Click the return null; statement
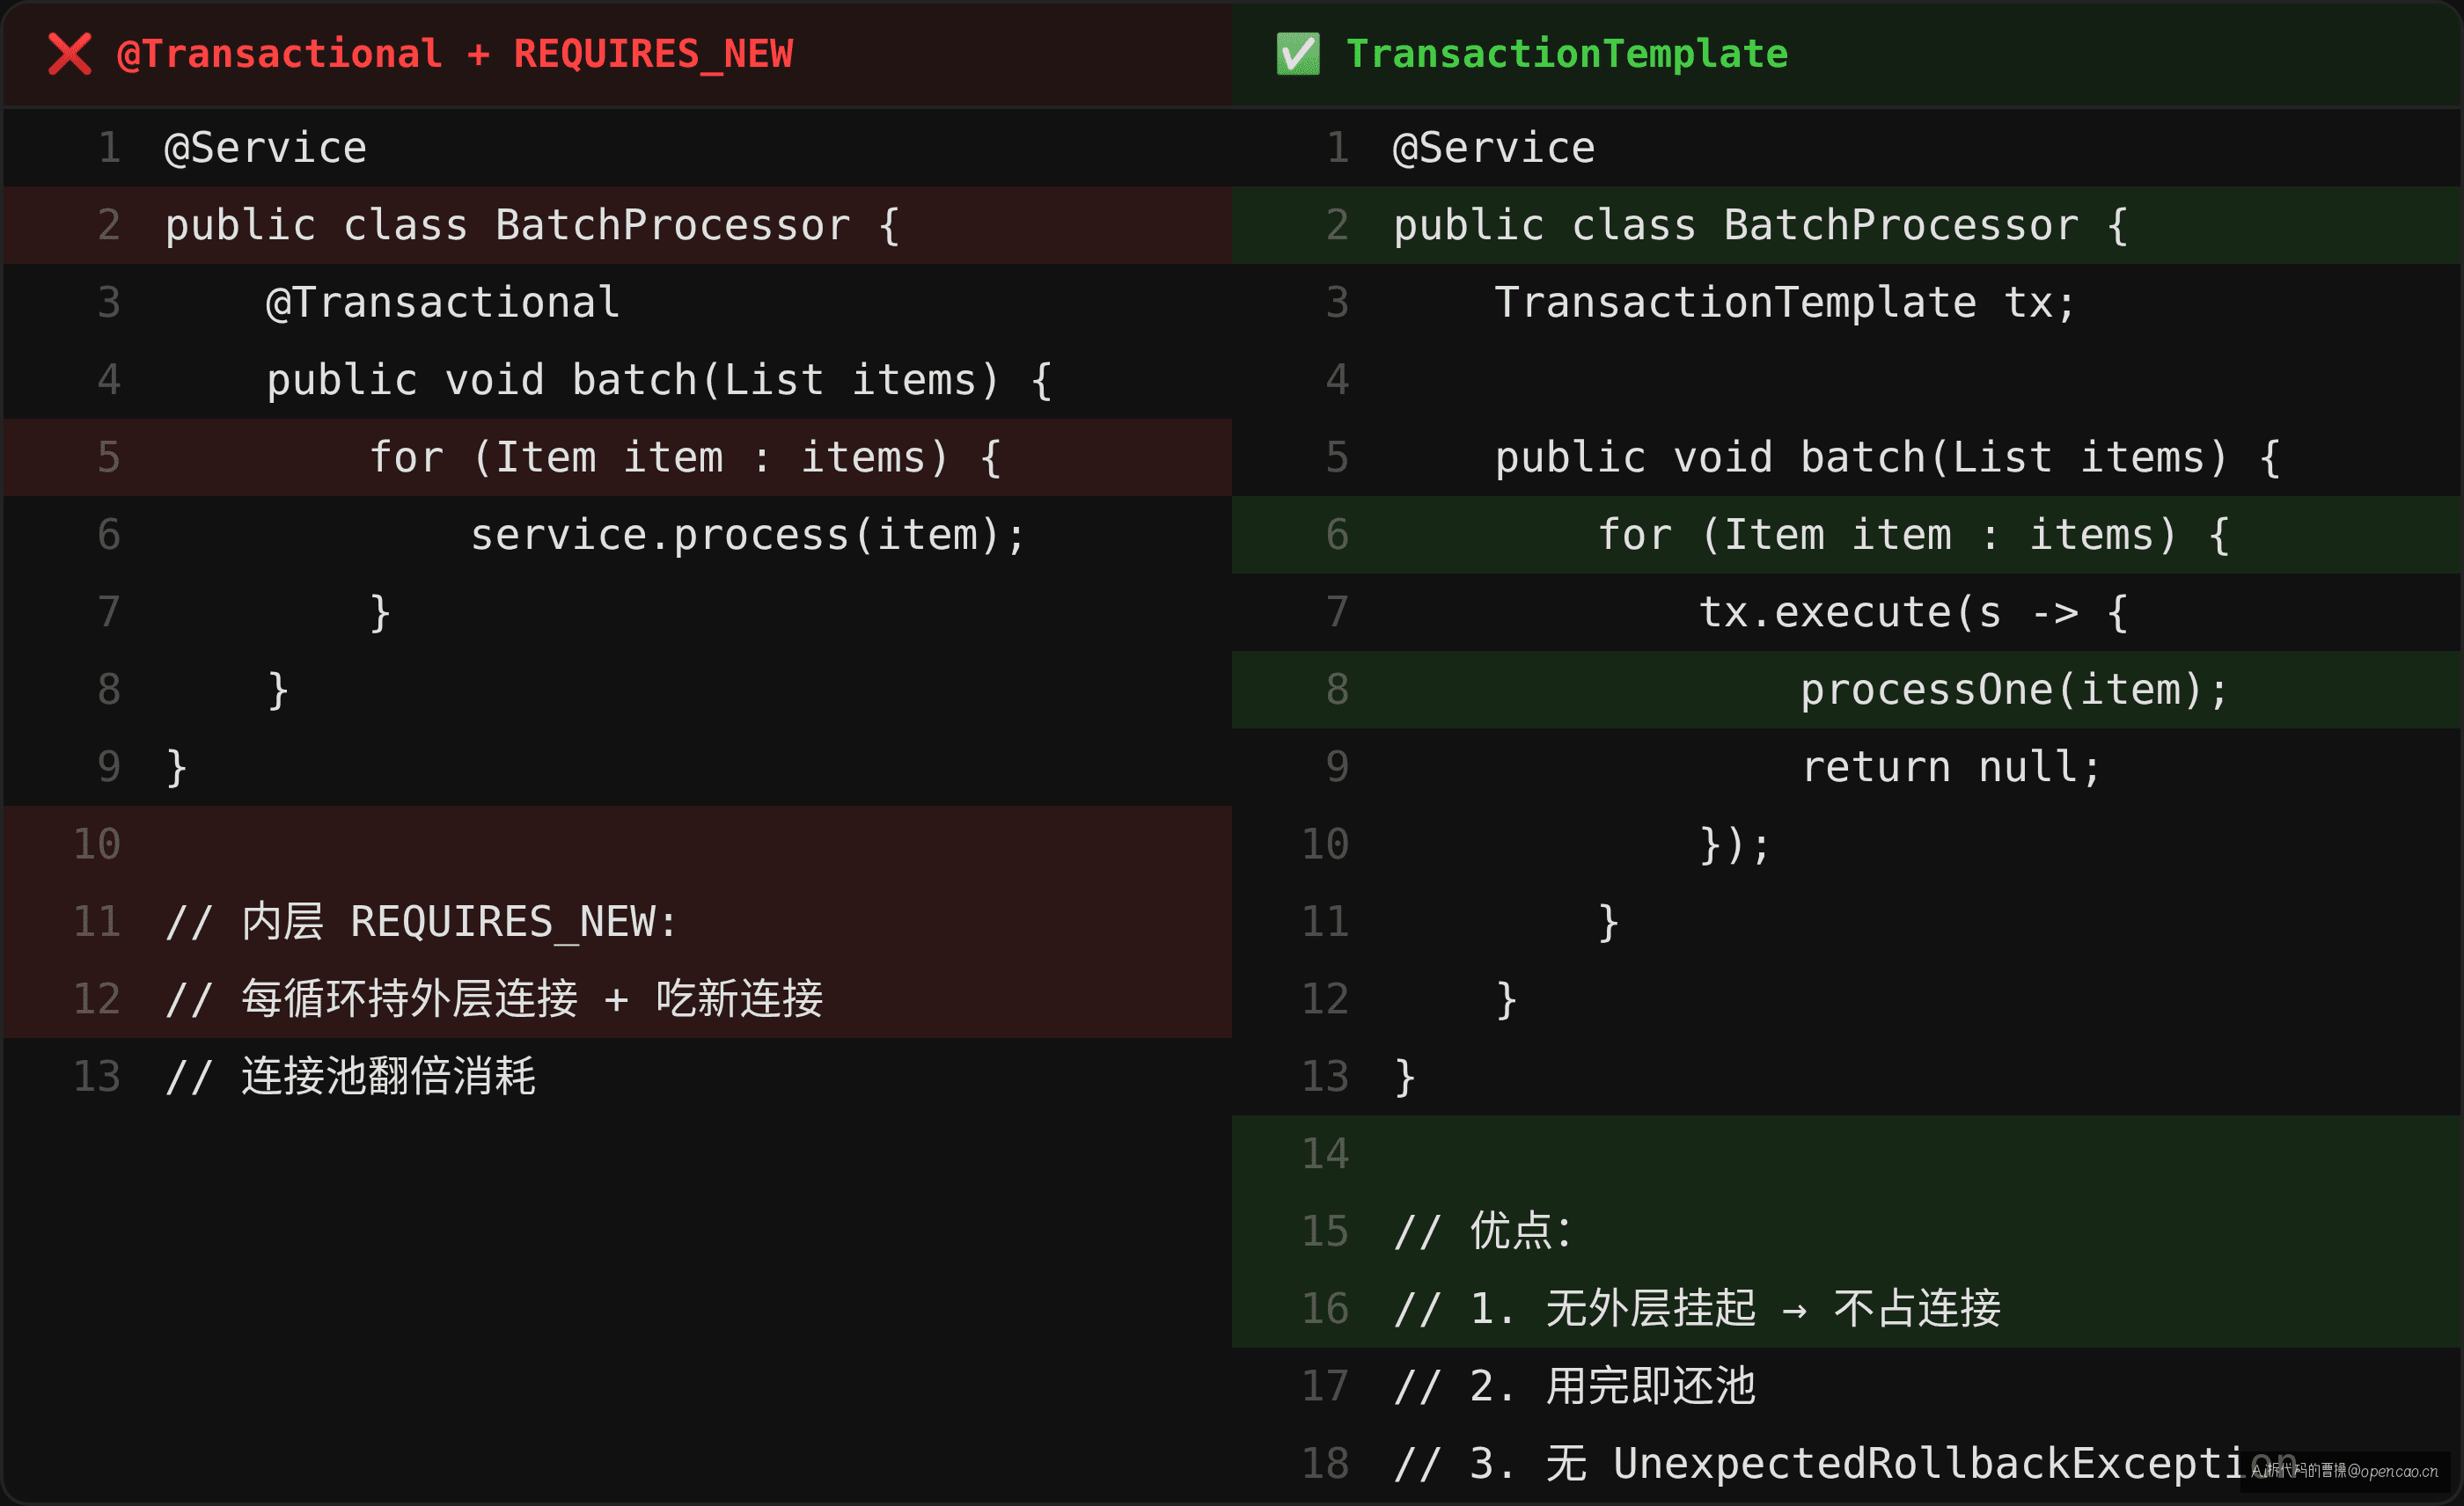The width and height of the screenshot is (2464, 1506). (1951, 766)
